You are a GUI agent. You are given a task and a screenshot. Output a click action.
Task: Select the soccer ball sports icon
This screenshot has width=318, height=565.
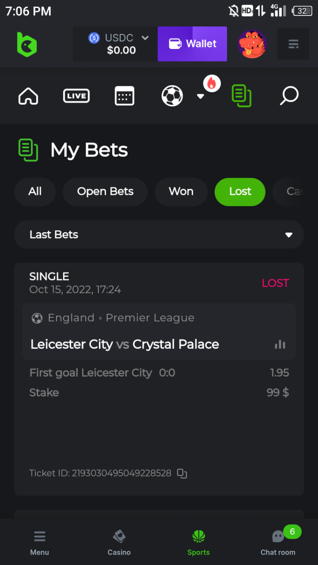point(172,96)
